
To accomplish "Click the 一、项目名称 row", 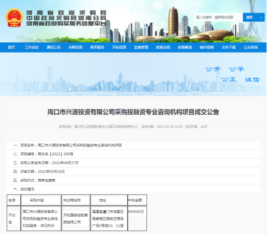I will (x=133, y=145).
